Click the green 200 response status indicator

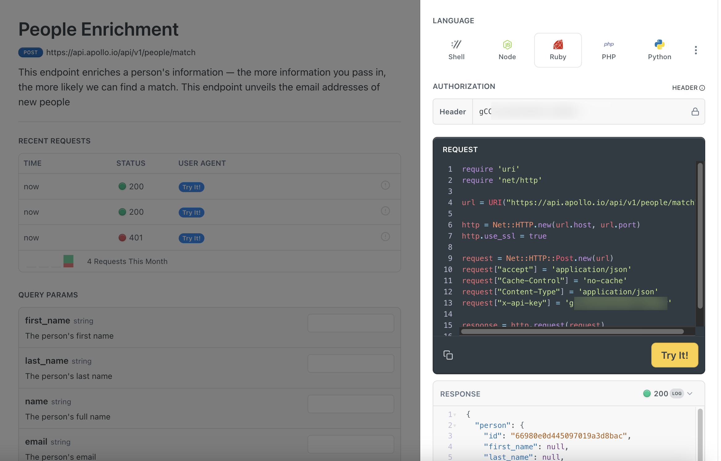[647, 393]
